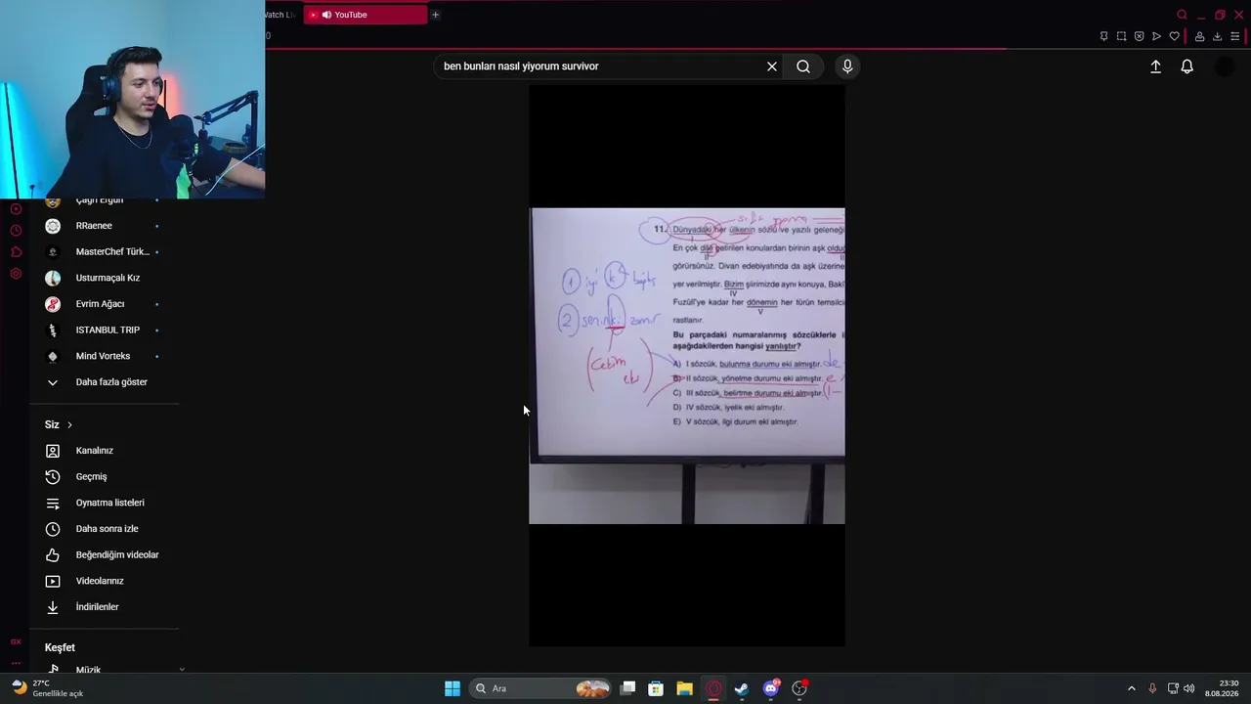Expand the Siz section chevron
Screen dimensions: 1251x704
(69, 424)
